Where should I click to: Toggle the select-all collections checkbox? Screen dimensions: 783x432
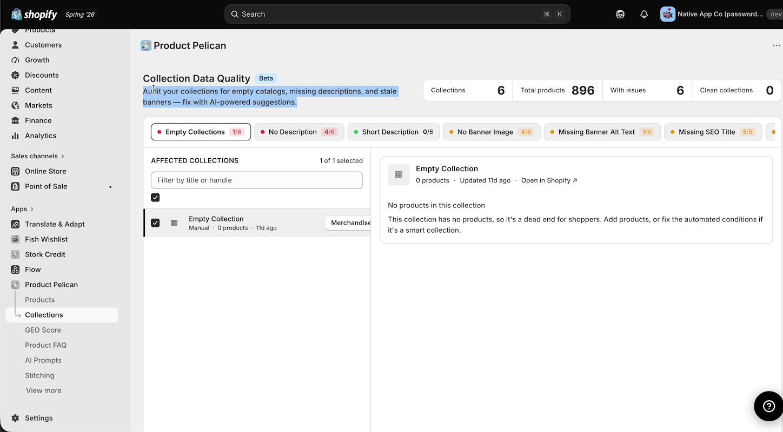pyautogui.click(x=155, y=198)
